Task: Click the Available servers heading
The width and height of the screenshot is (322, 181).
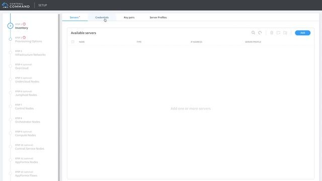Action: pyautogui.click(x=84, y=33)
